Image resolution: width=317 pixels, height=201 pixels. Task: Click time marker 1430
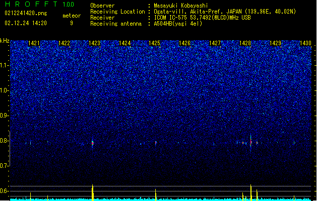coord(305,43)
